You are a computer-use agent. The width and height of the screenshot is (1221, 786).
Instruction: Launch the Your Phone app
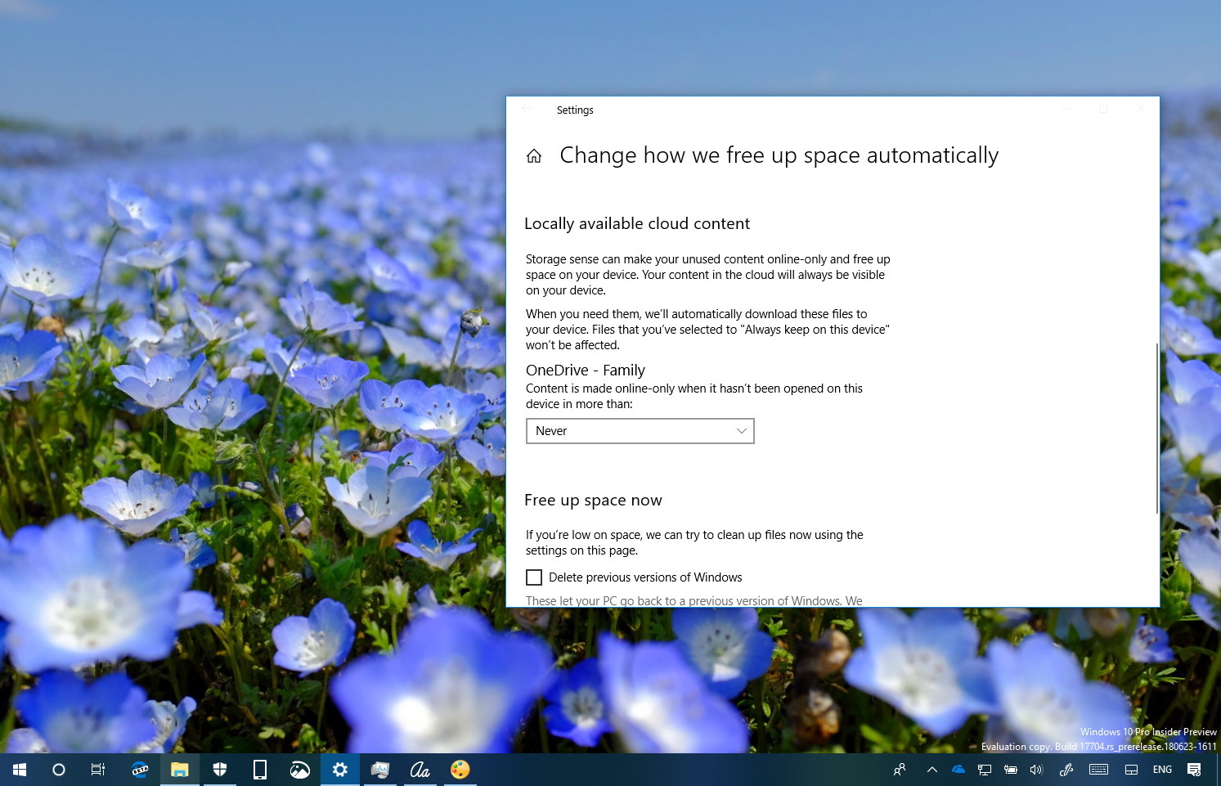[x=259, y=769]
